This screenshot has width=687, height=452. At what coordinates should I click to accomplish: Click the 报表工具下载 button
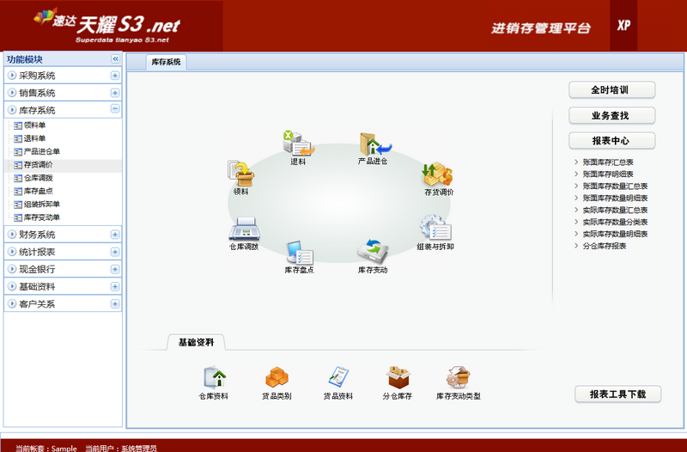(x=617, y=394)
